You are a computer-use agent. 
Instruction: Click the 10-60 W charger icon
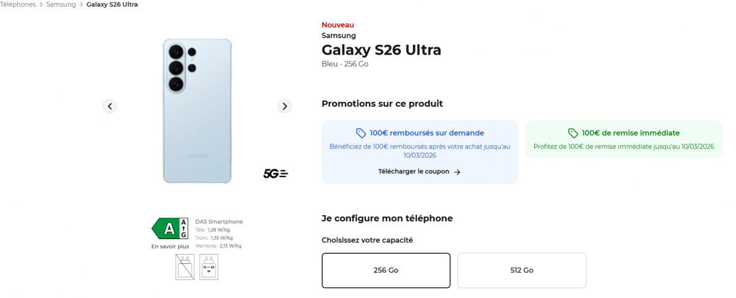coord(209,267)
